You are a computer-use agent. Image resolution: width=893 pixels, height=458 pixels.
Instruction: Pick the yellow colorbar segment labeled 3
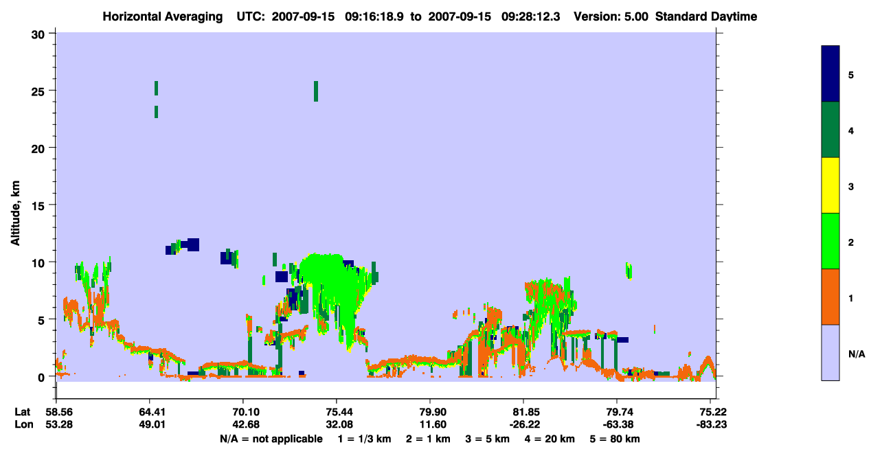pyautogui.click(x=830, y=185)
